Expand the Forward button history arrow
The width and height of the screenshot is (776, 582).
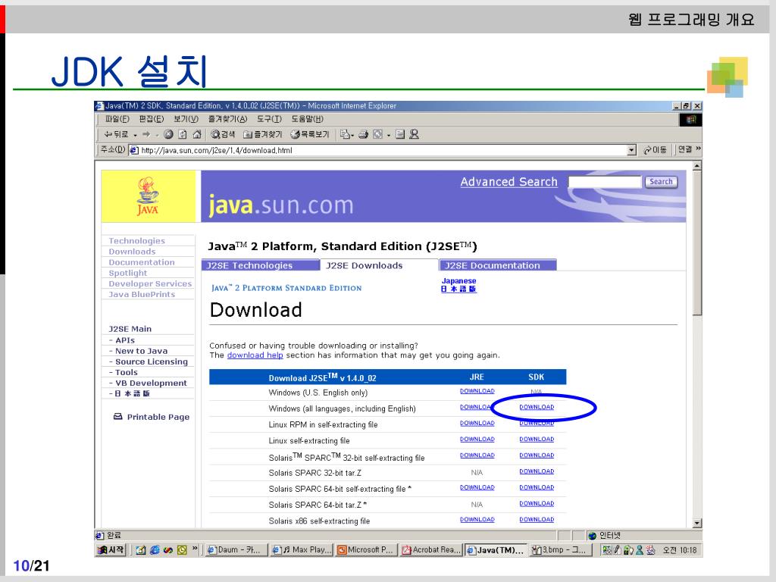157,135
